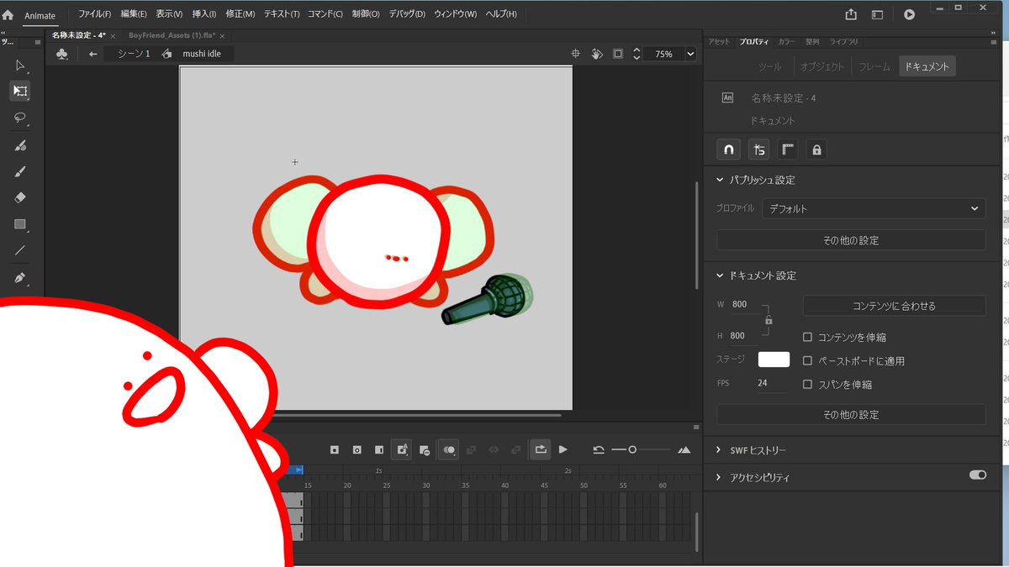Toggle loop playback in the timeline
Screen dimensions: 1009x567
click(541, 449)
